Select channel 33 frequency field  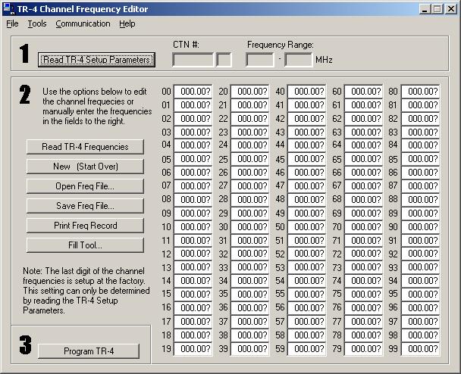pos(250,267)
